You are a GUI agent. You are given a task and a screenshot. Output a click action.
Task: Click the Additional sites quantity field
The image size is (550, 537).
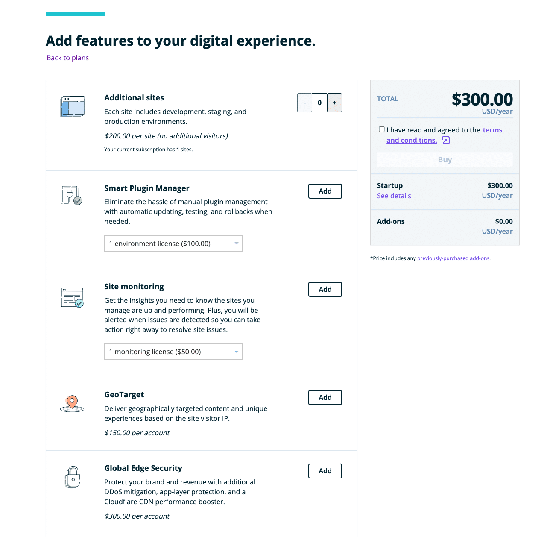point(319,103)
